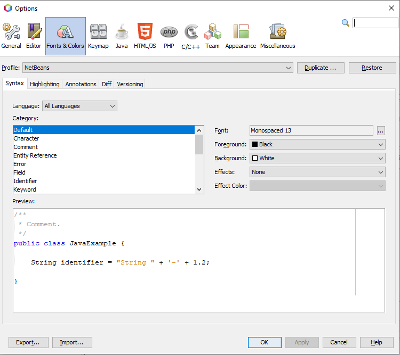The width and height of the screenshot is (400, 355).
Task: Open the Miscellaneous options category
Action: click(x=277, y=36)
